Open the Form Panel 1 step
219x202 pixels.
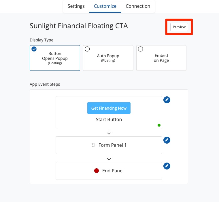click(112, 145)
